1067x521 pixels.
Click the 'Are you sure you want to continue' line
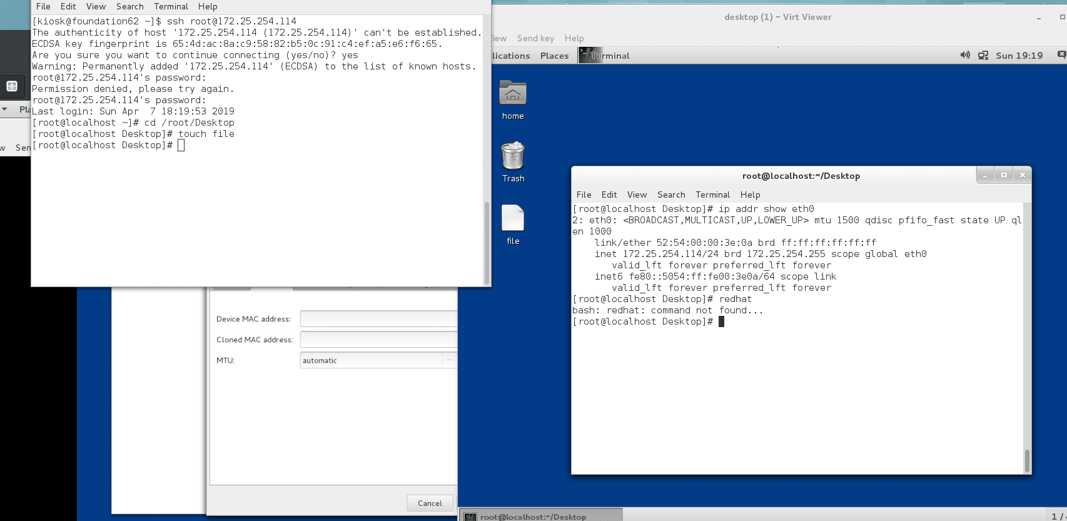pos(195,55)
